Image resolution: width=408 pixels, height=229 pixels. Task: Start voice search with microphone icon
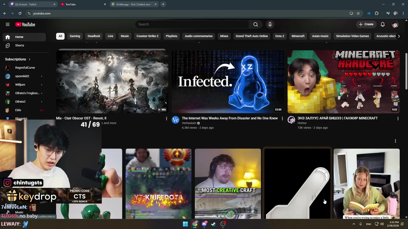click(270, 24)
